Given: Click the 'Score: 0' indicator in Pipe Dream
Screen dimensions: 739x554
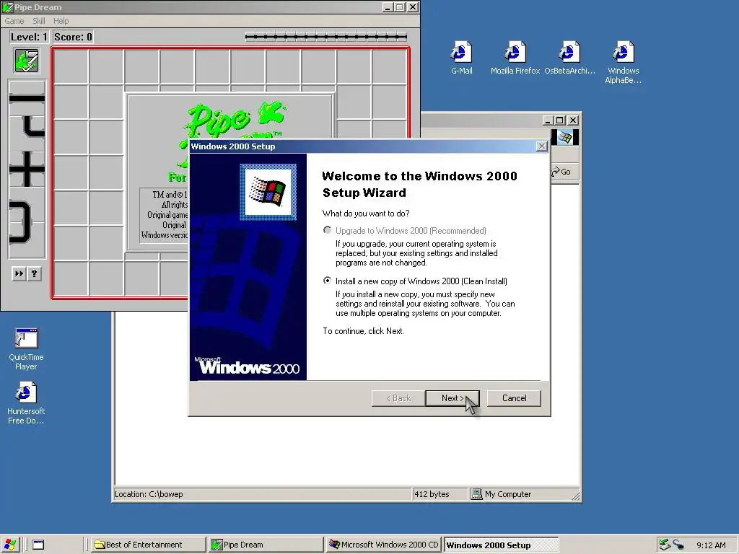Looking at the screenshot, I should point(73,37).
